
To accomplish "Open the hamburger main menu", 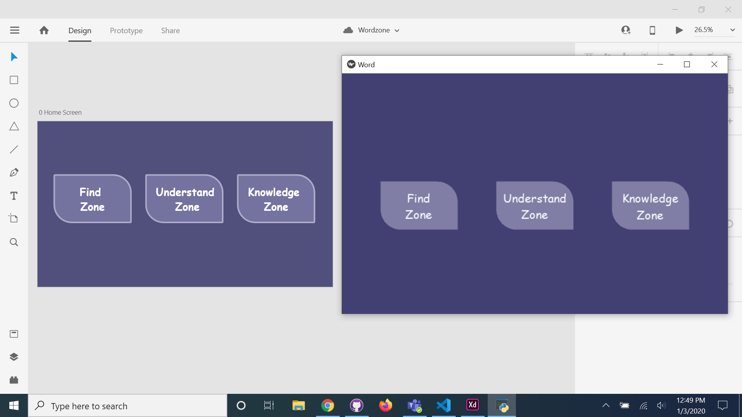I will coord(15,30).
